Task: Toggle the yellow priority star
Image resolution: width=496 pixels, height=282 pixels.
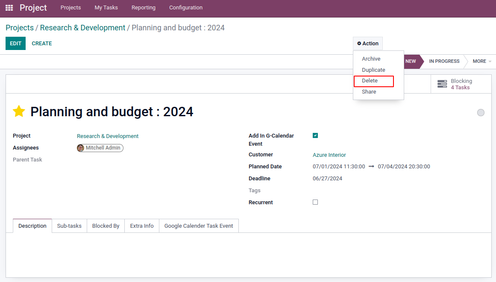Action: coord(19,112)
